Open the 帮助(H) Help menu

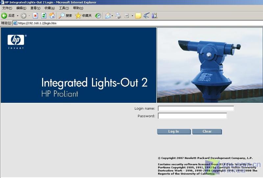point(78,8)
